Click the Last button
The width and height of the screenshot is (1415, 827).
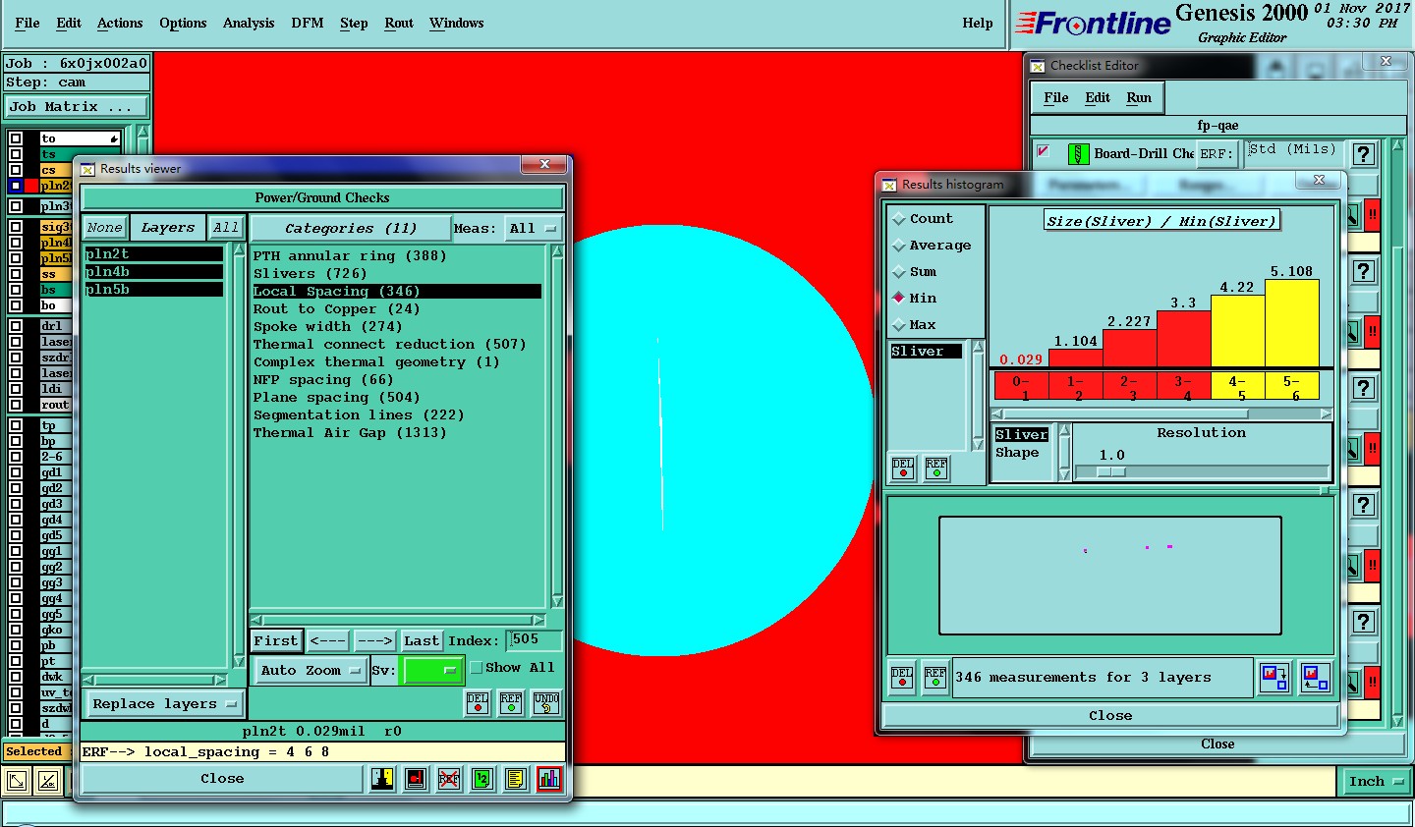(422, 641)
